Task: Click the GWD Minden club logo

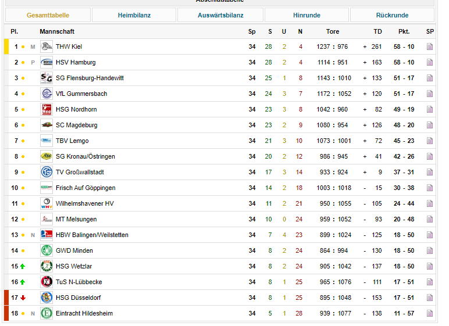Action: [47, 250]
